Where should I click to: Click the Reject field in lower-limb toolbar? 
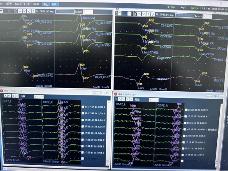tap(207, 16)
